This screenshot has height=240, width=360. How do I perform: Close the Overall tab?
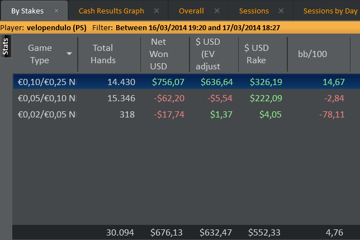pos(217,11)
